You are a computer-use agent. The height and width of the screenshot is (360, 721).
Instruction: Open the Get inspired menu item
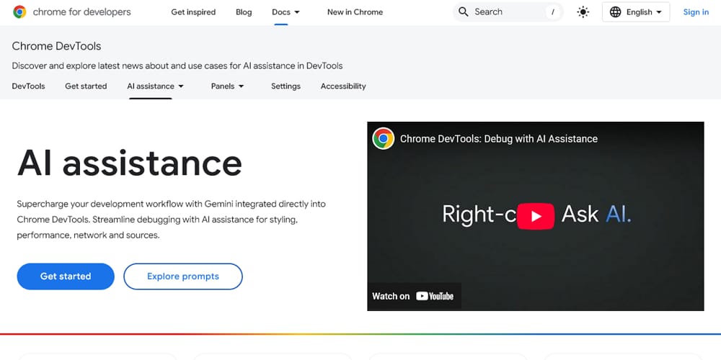pos(193,12)
